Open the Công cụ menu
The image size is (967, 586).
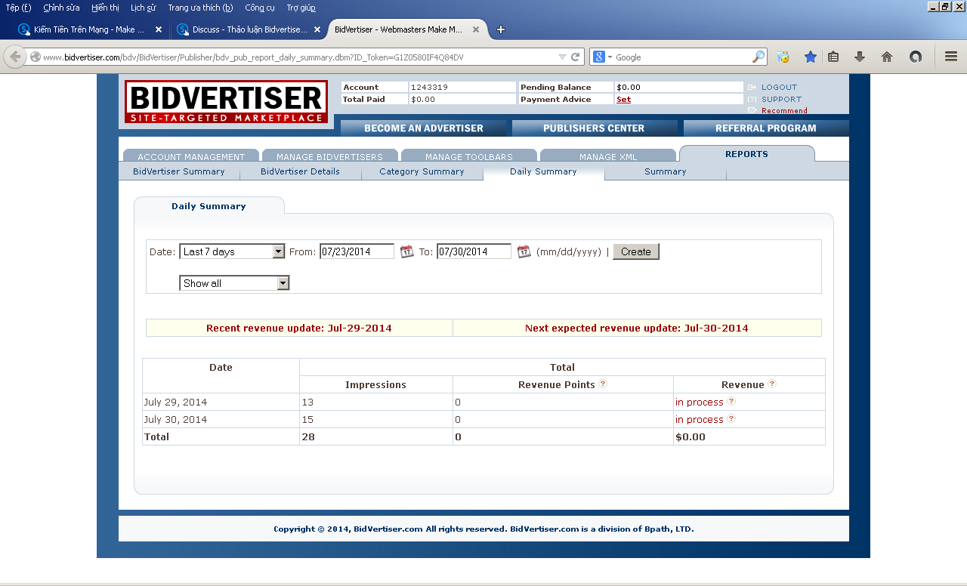click(x=260, y=8)
